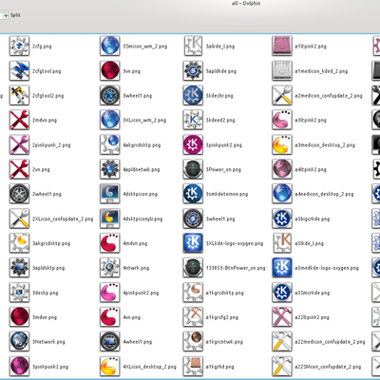Click the file name 4ntwrk.png
The width and height of the screenshot is (380, 380).
(x=136, y=268)
